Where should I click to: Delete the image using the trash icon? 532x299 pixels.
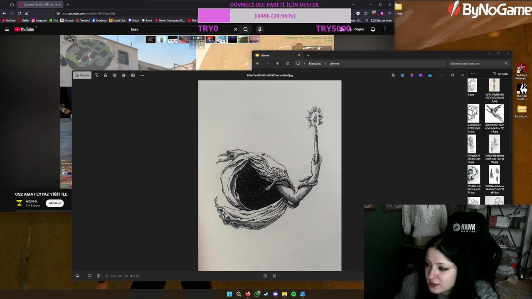click(x=106, y=75)
